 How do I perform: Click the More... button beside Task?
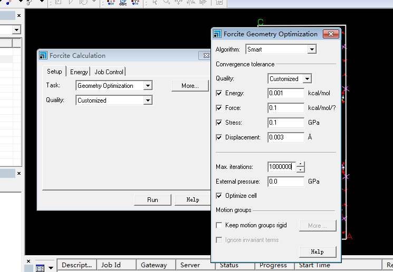(x=190, y=86)
